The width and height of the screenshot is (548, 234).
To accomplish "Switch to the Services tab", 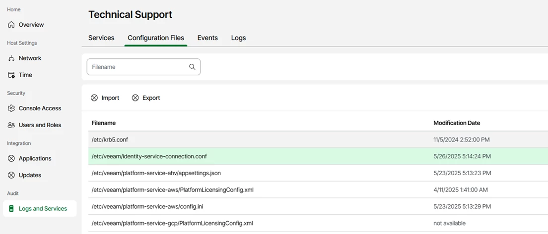I will tap(101, 38).
